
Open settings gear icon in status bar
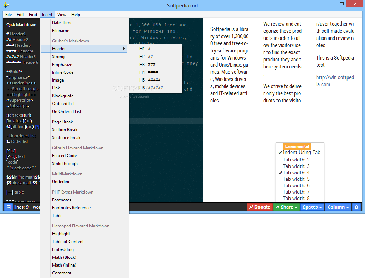(x=356, y=207)
